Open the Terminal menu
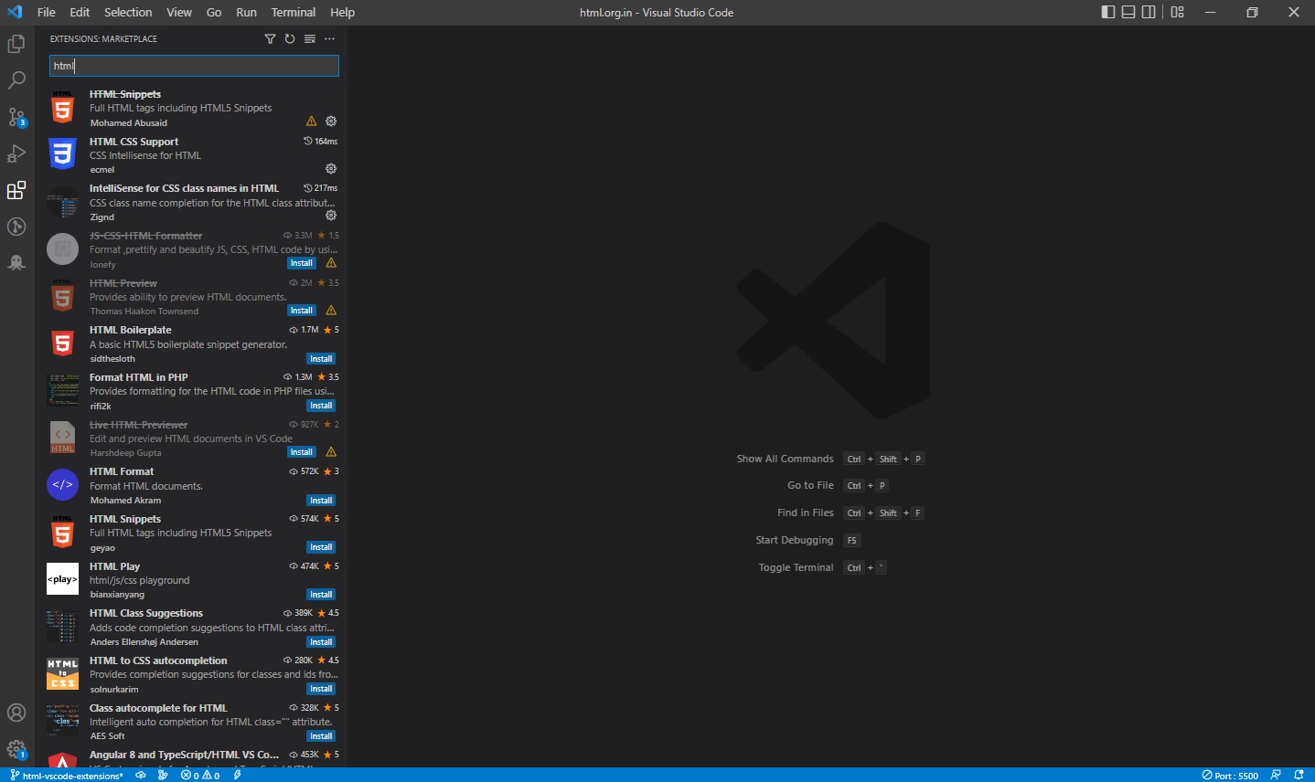 293,12
